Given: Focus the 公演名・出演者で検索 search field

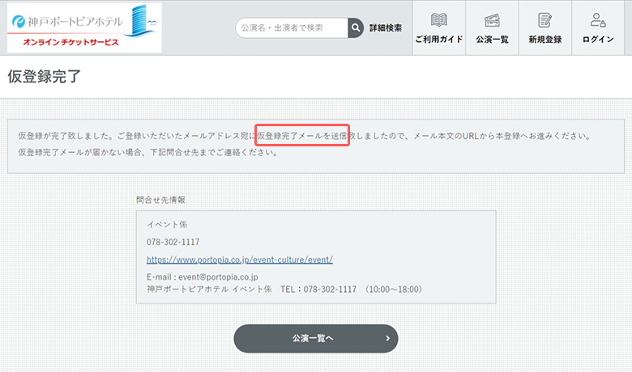Looking at the screenshot, I should click(x=292, y=27).
